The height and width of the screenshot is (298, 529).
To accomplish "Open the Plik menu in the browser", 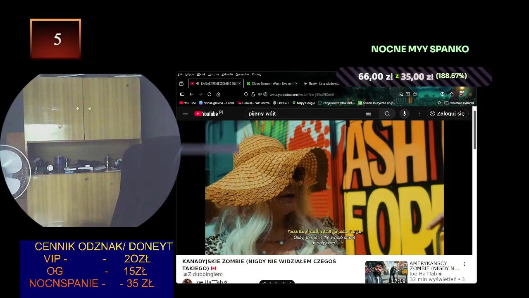I will click(x=180, y=74).
